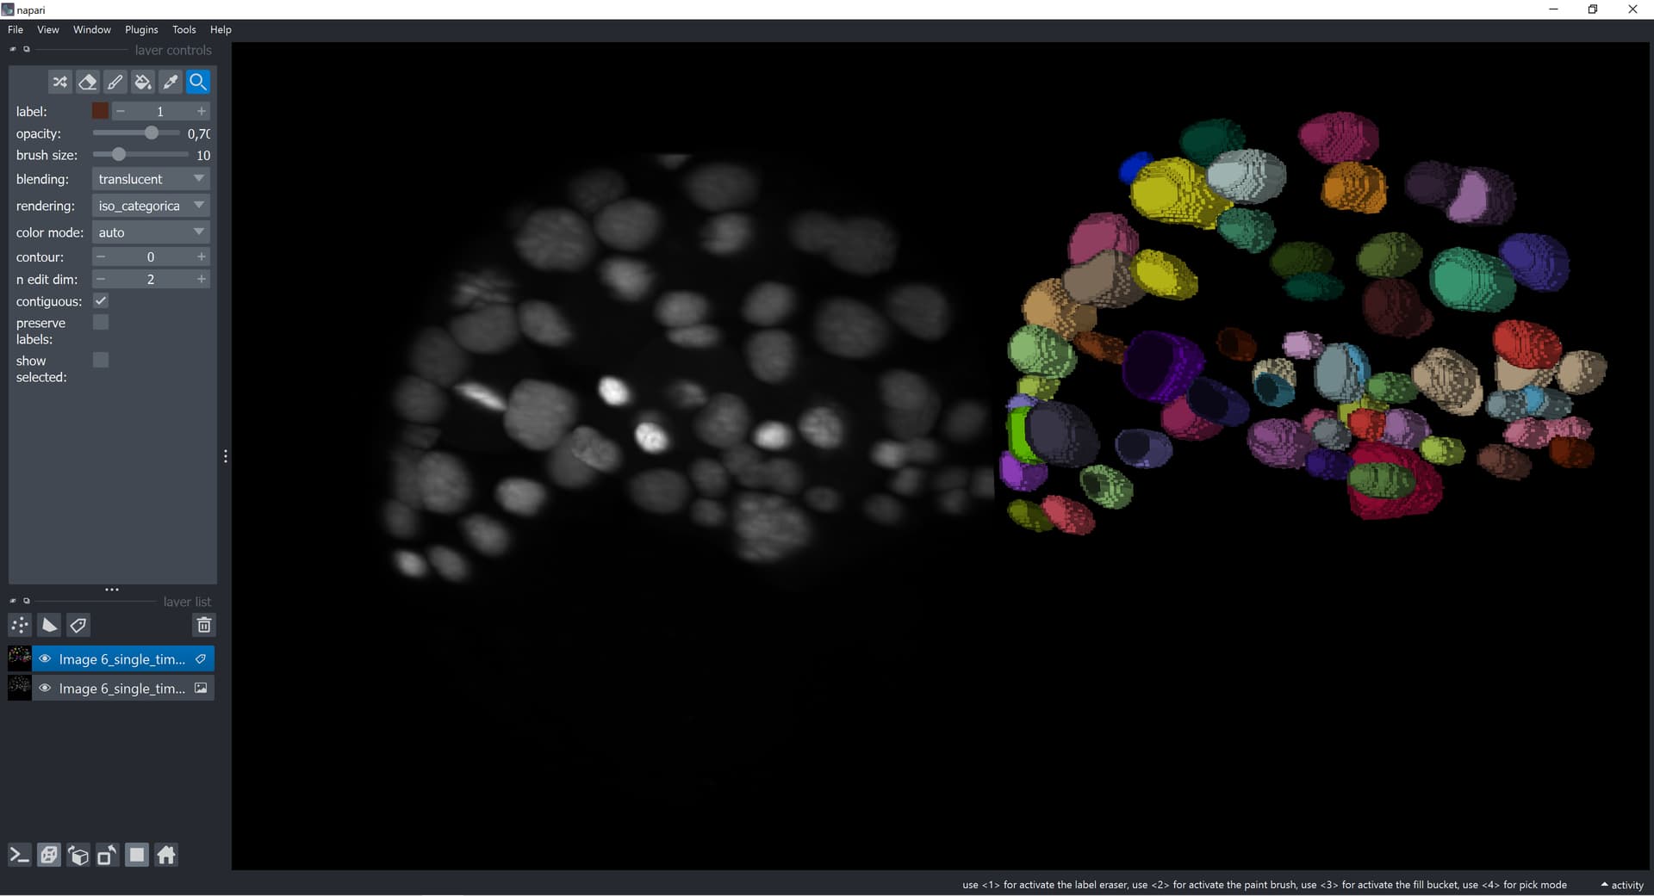Hide the top Image 6_single_tim layer
The width and height of the screenshot is (1654, 896).
(44, 658)
